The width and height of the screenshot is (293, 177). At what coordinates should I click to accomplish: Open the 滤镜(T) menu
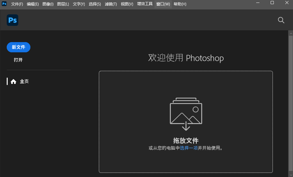111,4
